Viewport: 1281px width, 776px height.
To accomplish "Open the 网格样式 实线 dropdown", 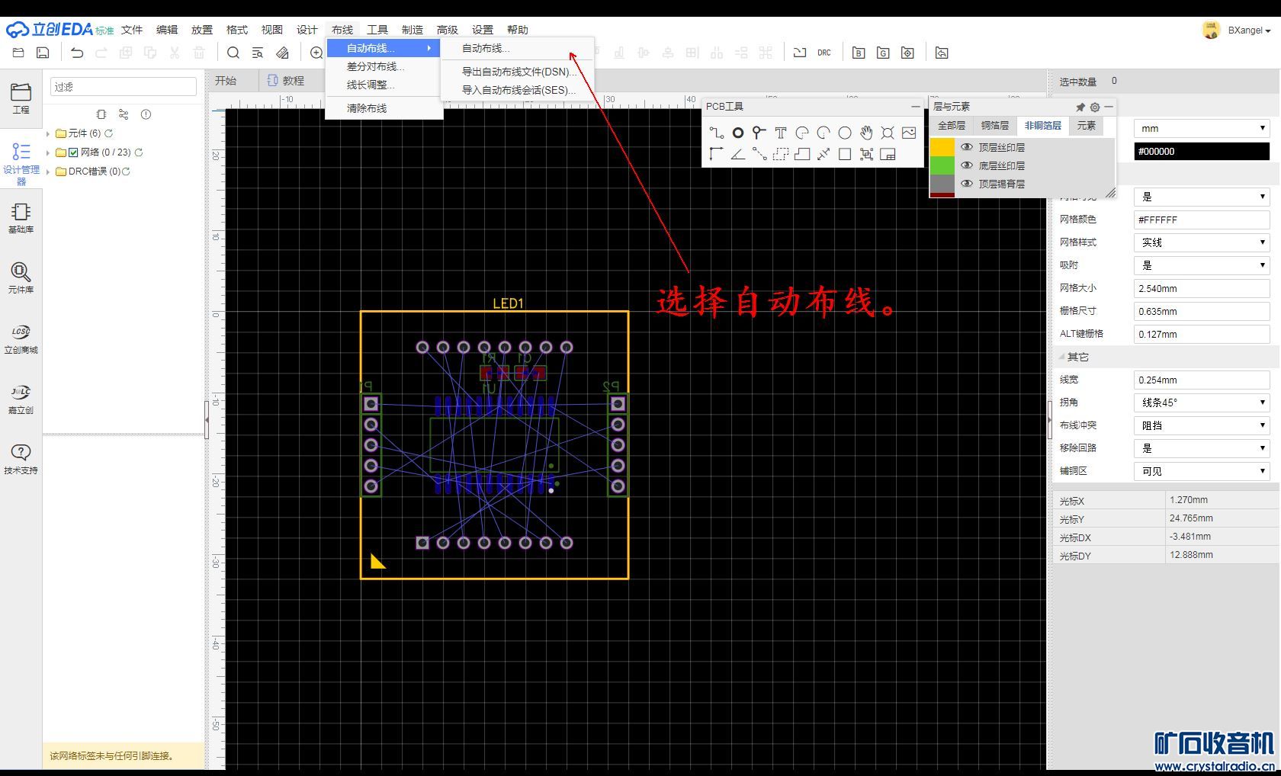I will [1202, 242].
